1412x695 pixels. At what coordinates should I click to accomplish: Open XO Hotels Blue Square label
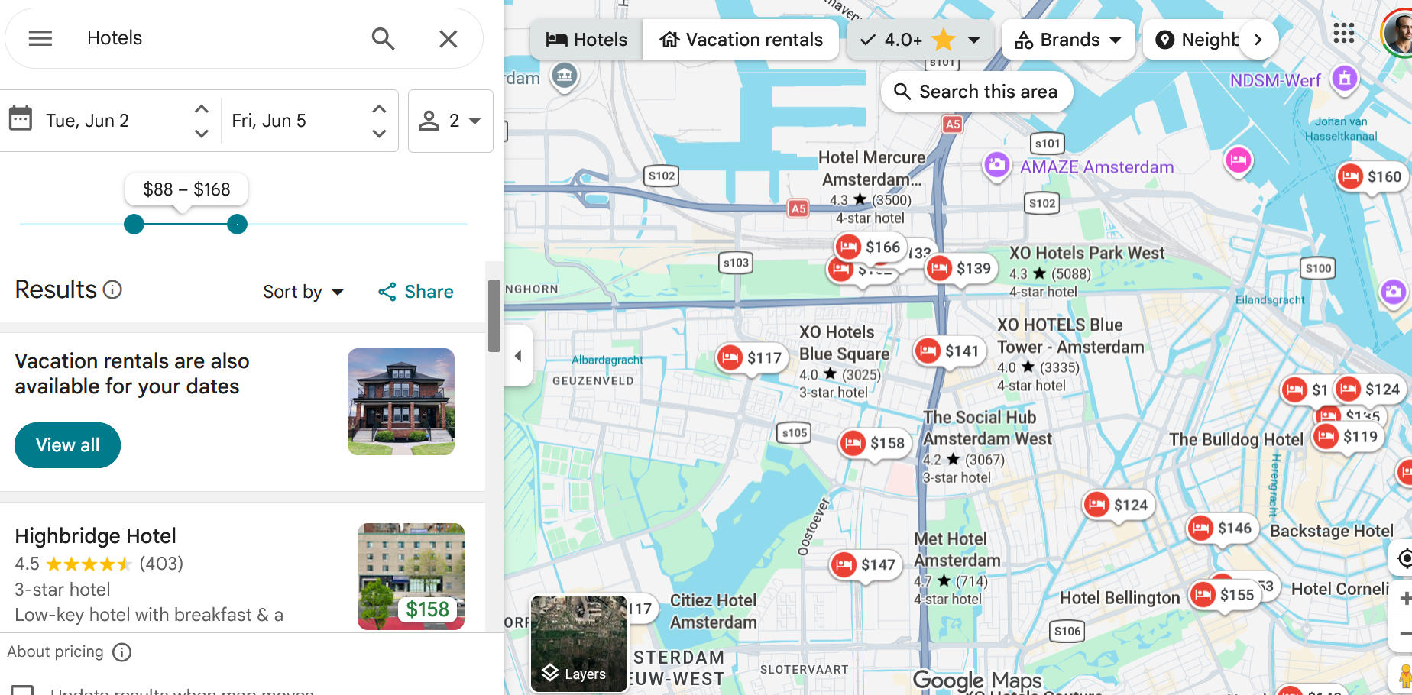844,343
